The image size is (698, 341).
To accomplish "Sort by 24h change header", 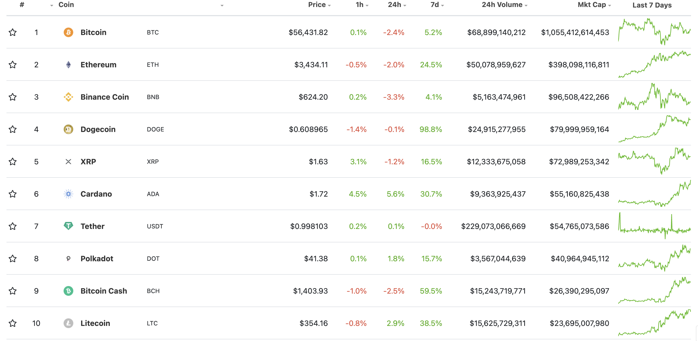I will pyautogui.click(x=397, y=5).
